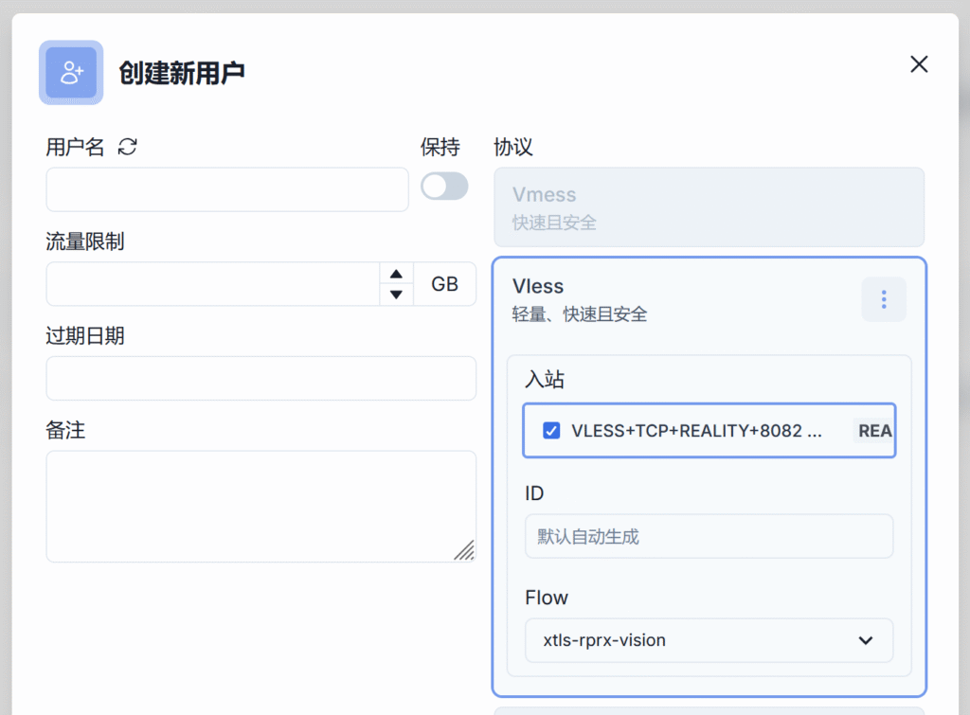Image resolution: width=970 pixels, height=715 pixels.
Task: Toggle the 保持 switch
Action: tap(444, 187)
